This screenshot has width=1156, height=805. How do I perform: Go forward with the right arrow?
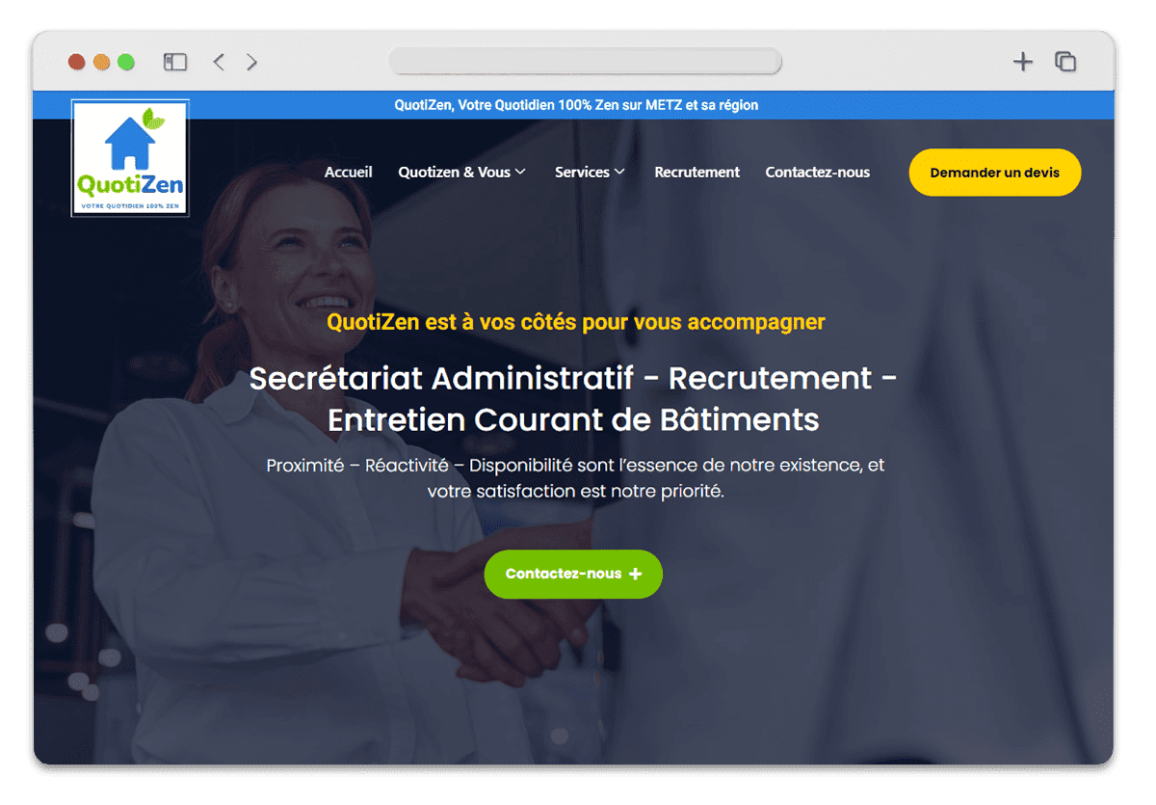(x=251, y=62)
